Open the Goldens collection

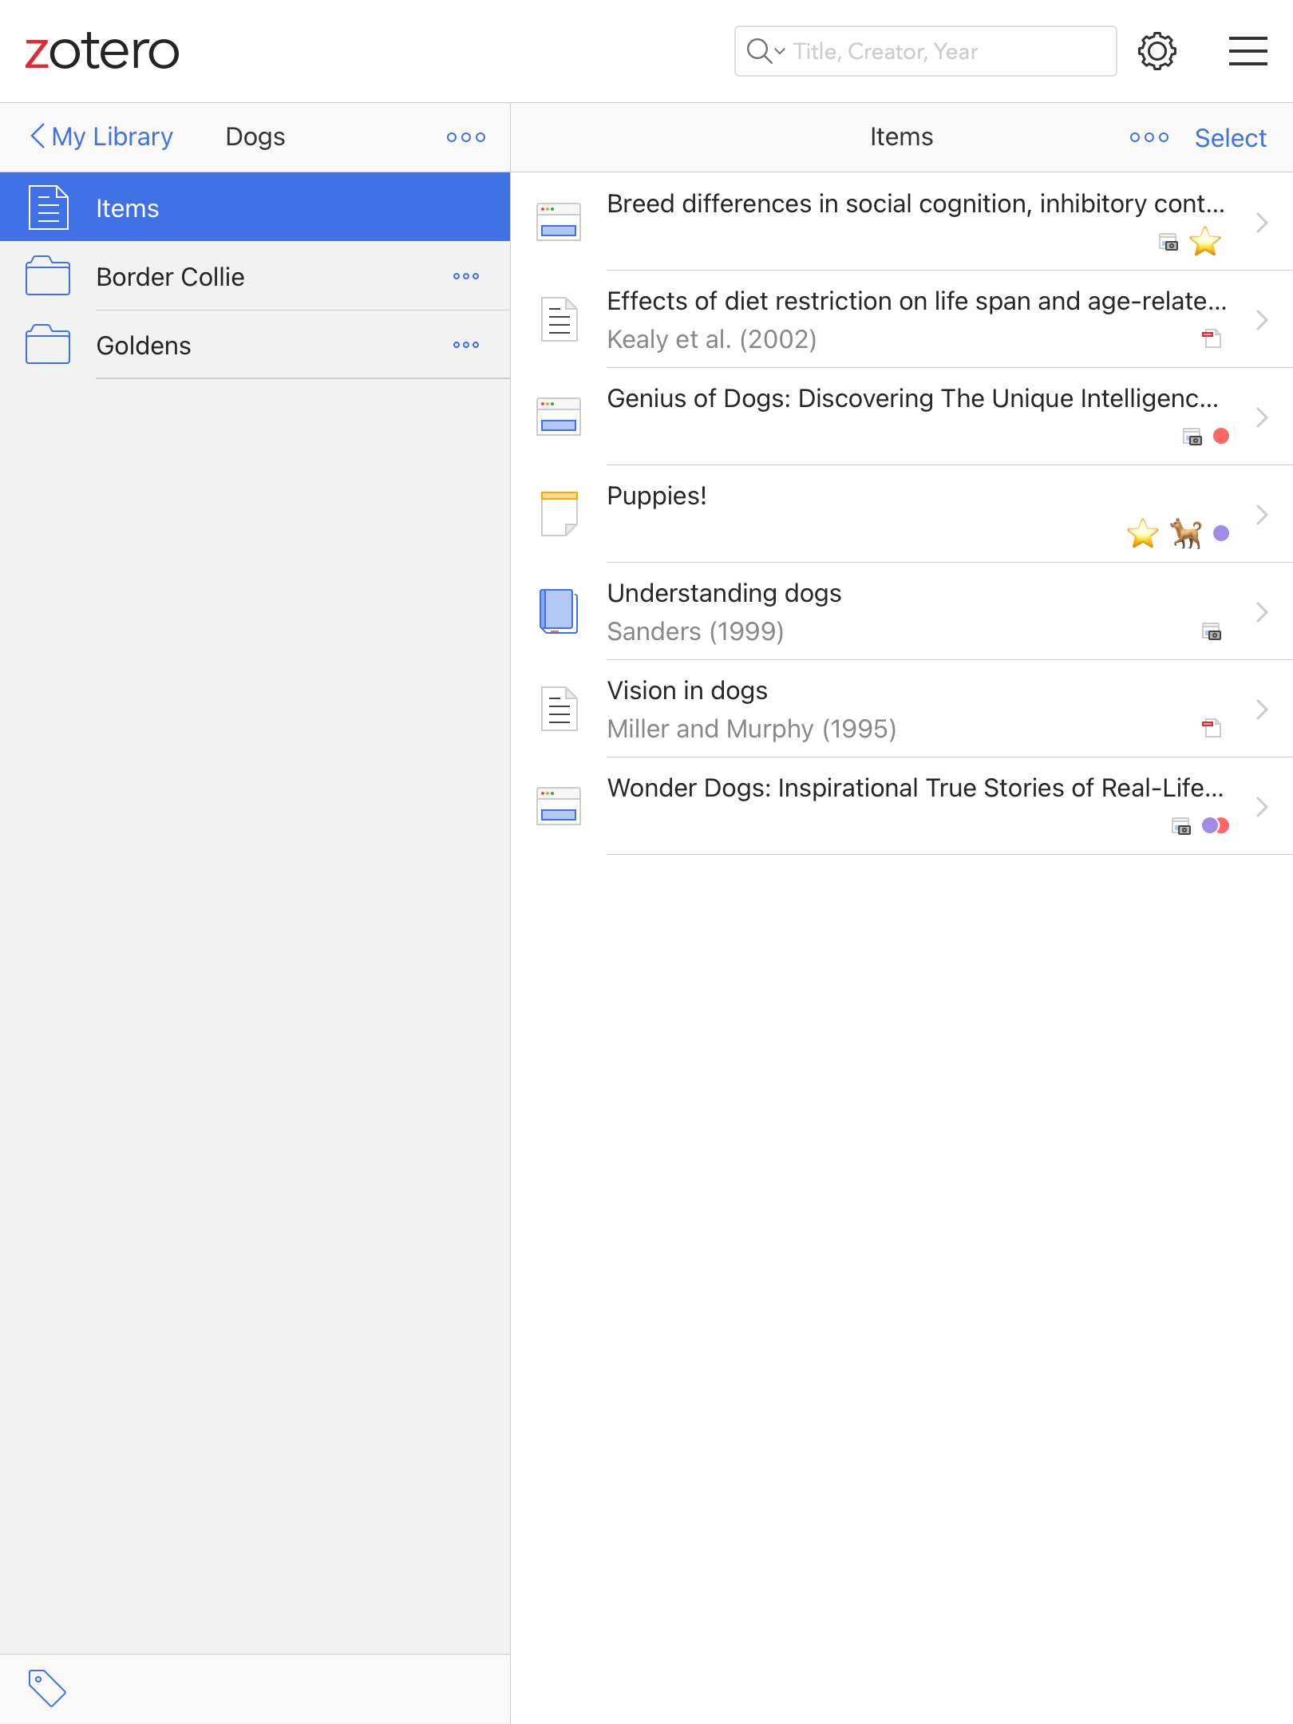pyautogui.click(x=144, y=346)
